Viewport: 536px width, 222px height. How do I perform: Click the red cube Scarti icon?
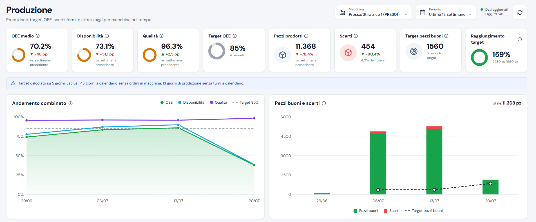pyautogui.click(x=348, y=53)
